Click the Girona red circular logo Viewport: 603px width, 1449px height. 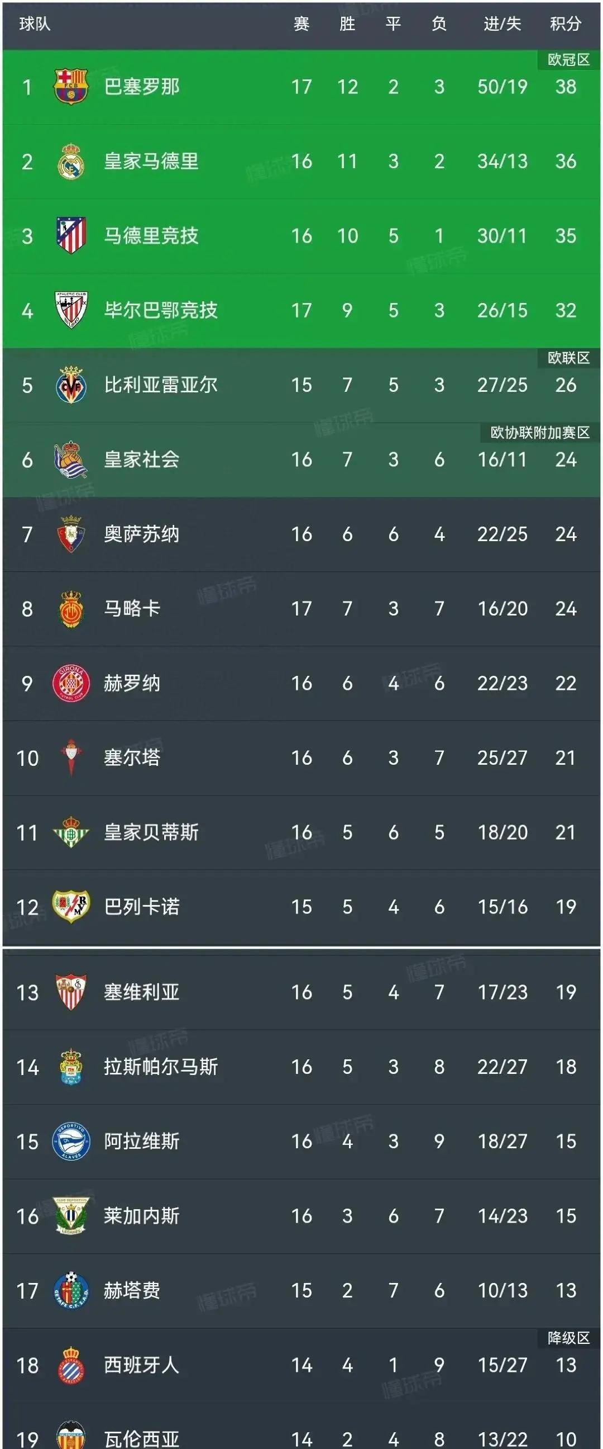click(71, 683)
